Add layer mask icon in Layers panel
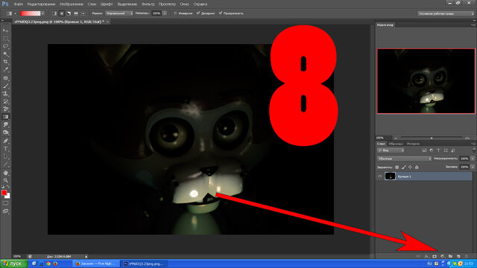This screenshot has width=477, height=268. (435, 256)
